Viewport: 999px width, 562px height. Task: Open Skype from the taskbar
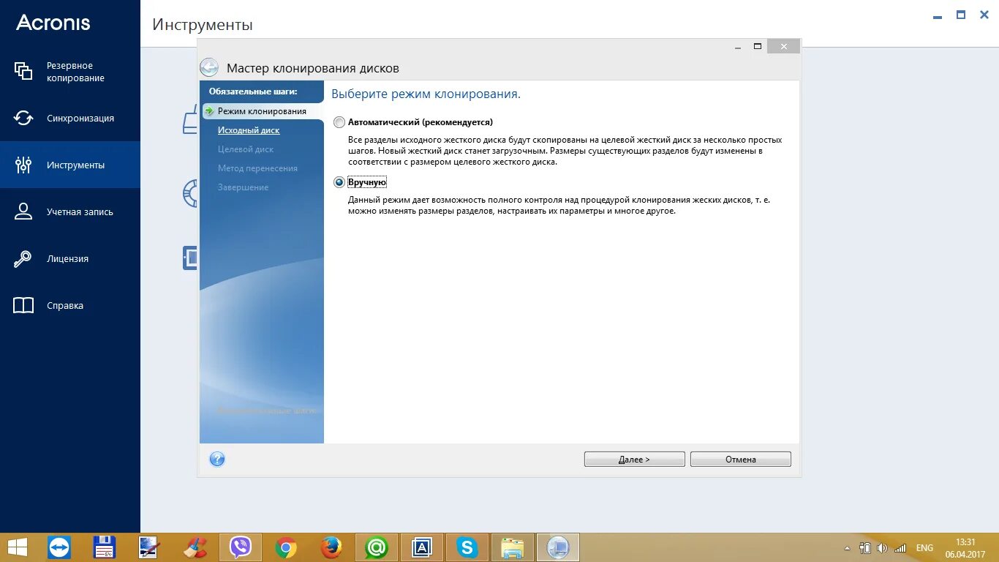pyautogui.click(x=467, y=547)
